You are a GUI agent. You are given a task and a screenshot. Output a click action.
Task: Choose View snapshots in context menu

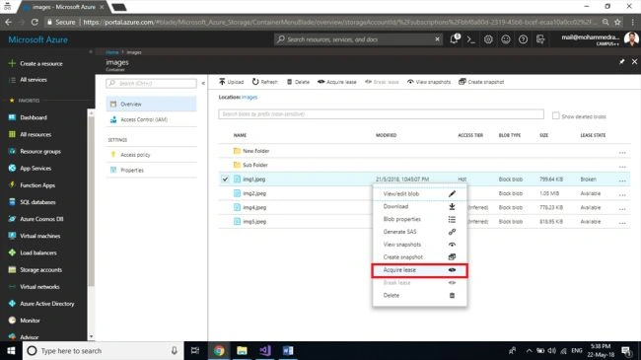click(419, 245)
